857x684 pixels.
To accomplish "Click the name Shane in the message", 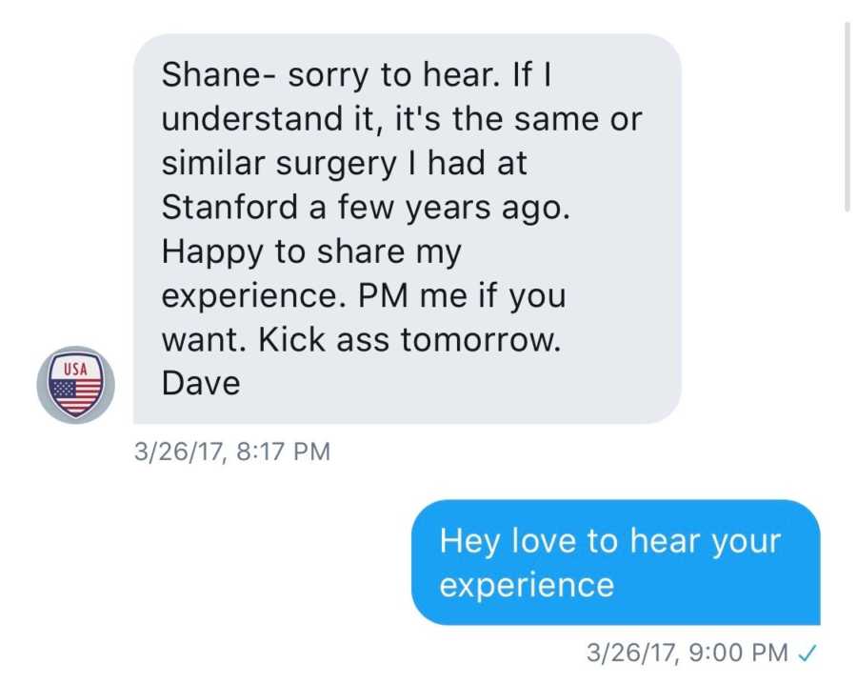I will pos(210,74).
